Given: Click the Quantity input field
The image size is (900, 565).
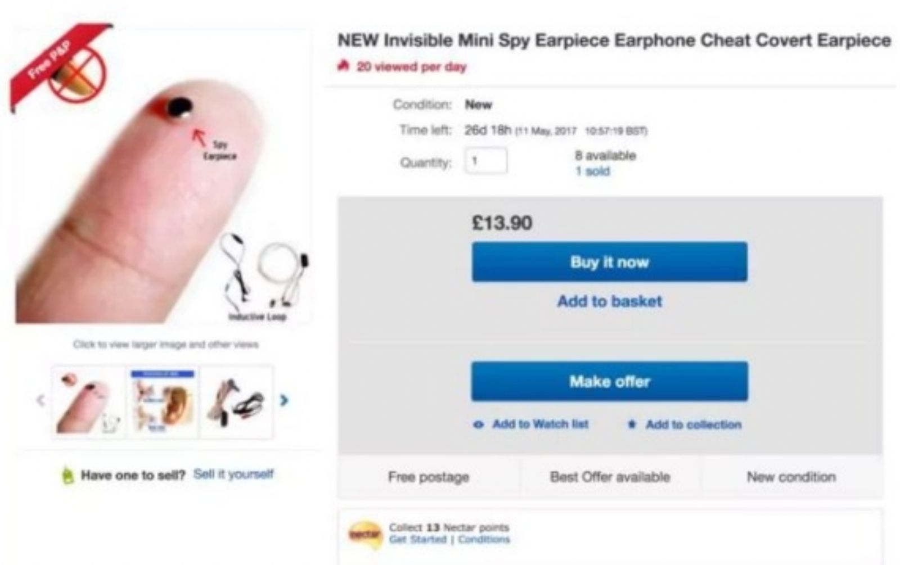Looking at the screenshot, I should 486,161.
